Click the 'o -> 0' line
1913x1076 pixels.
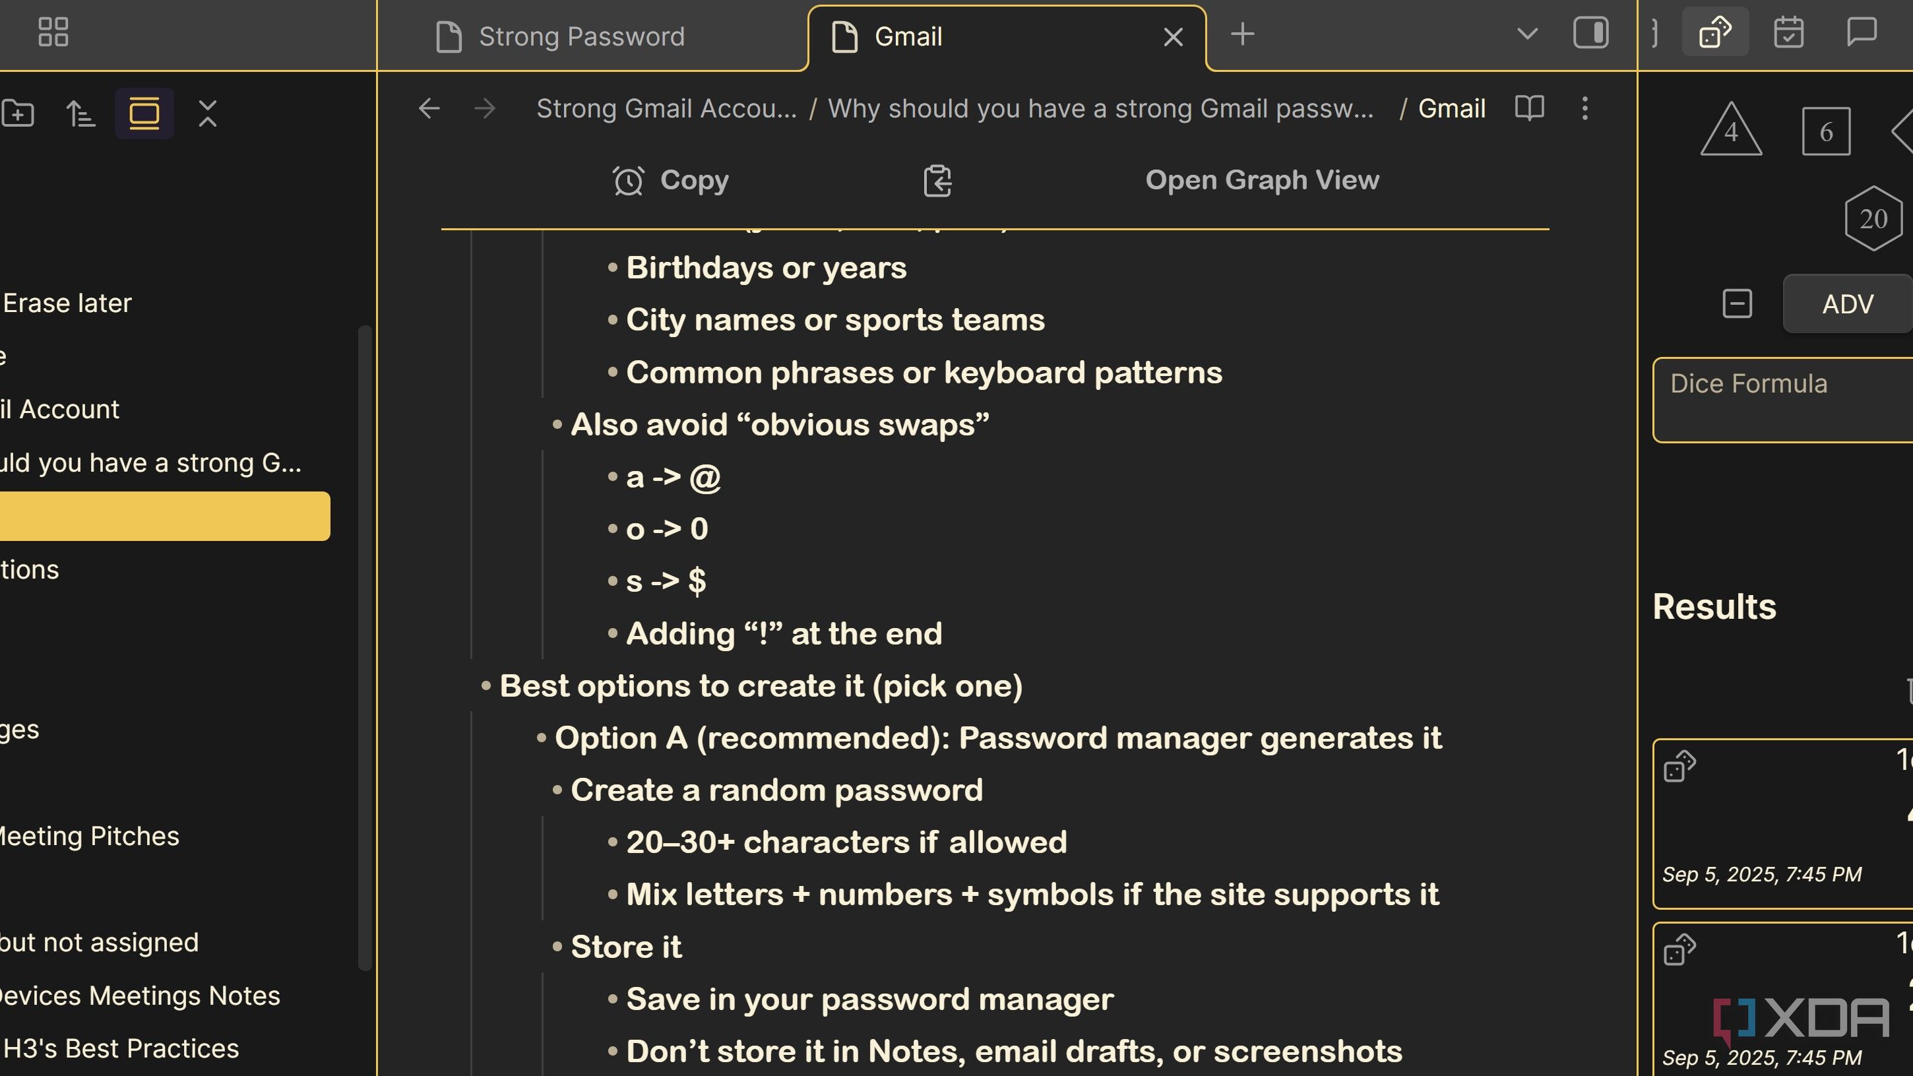(668, 530)
